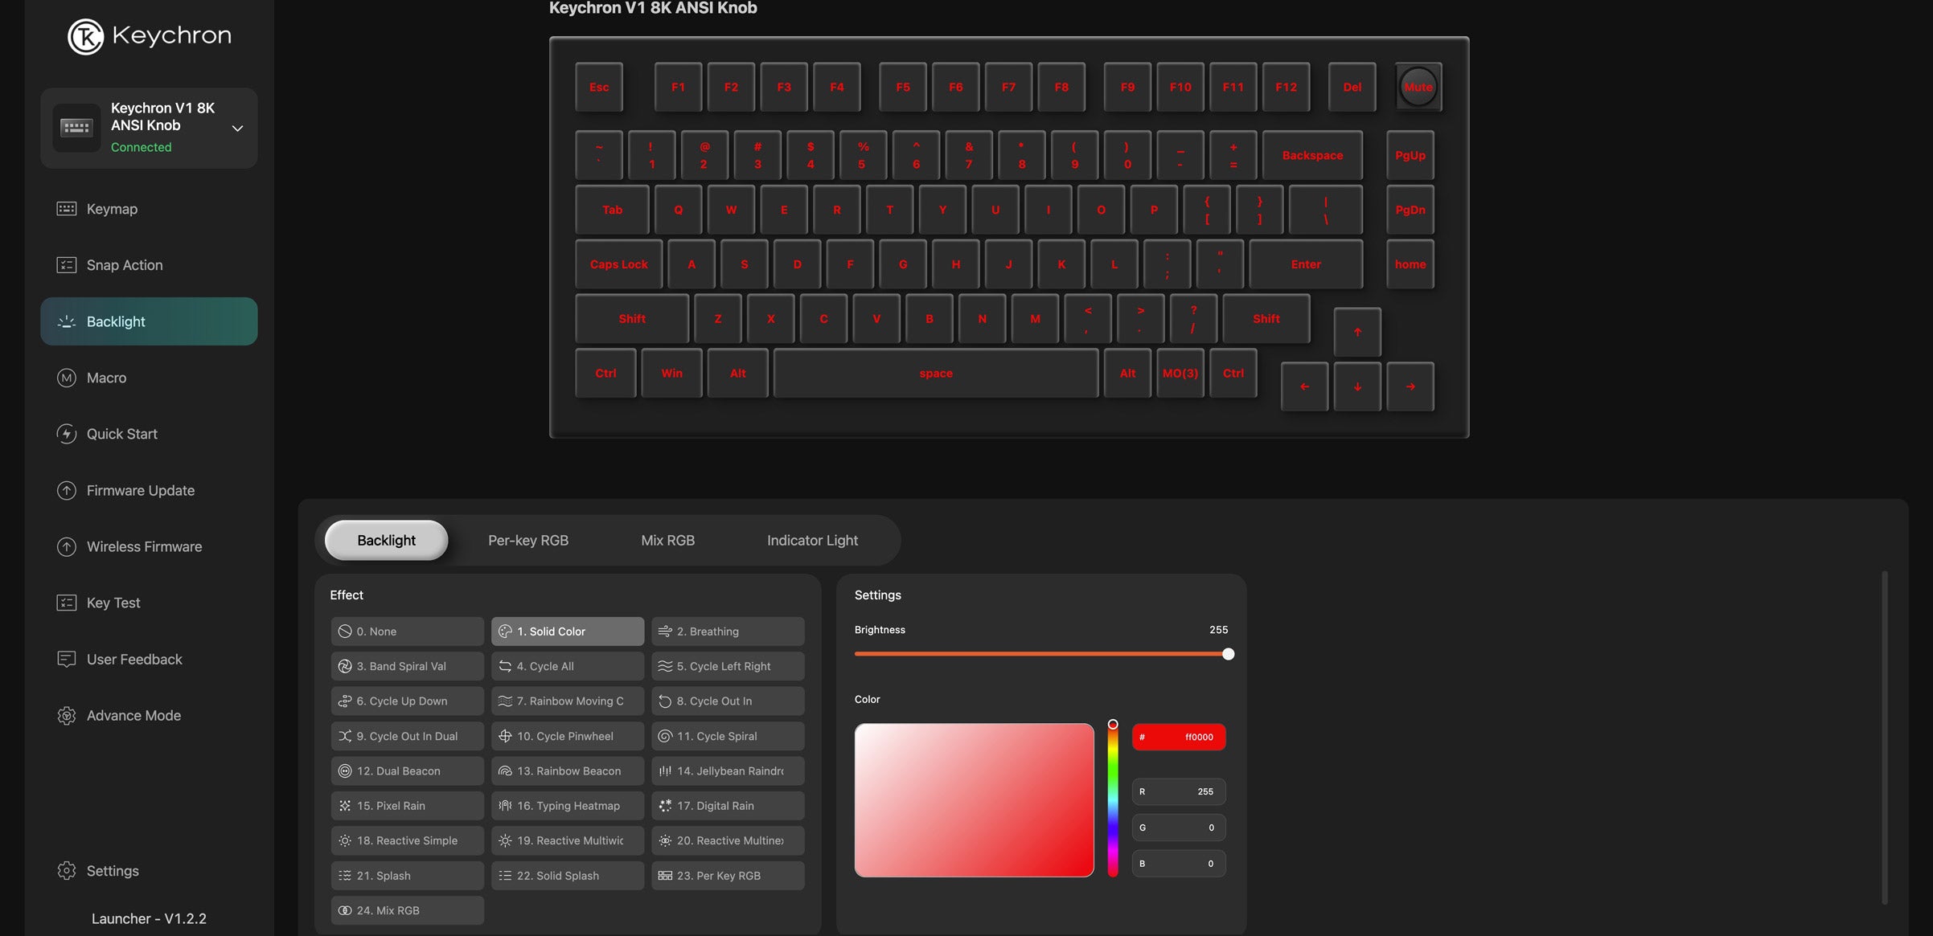Open the Settings panel
Screen dimensions: 1933x936
coord(112,870)
